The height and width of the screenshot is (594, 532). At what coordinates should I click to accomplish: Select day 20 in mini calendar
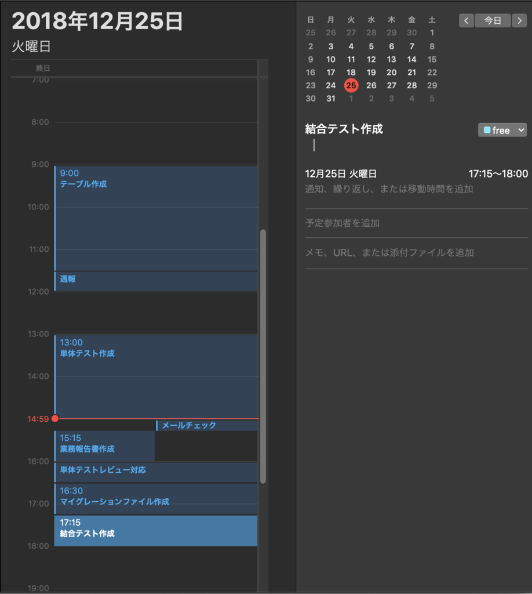click(x=392, y=73)
